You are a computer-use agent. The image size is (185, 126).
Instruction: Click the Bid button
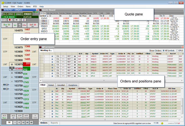click(15, 25)
